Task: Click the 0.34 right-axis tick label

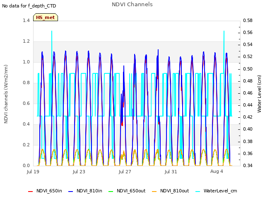Action: click(248, 165)
